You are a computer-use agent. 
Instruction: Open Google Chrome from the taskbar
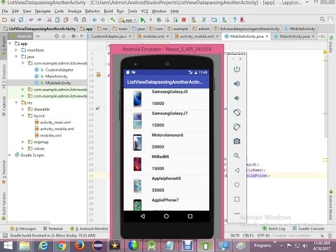[61, 246]
